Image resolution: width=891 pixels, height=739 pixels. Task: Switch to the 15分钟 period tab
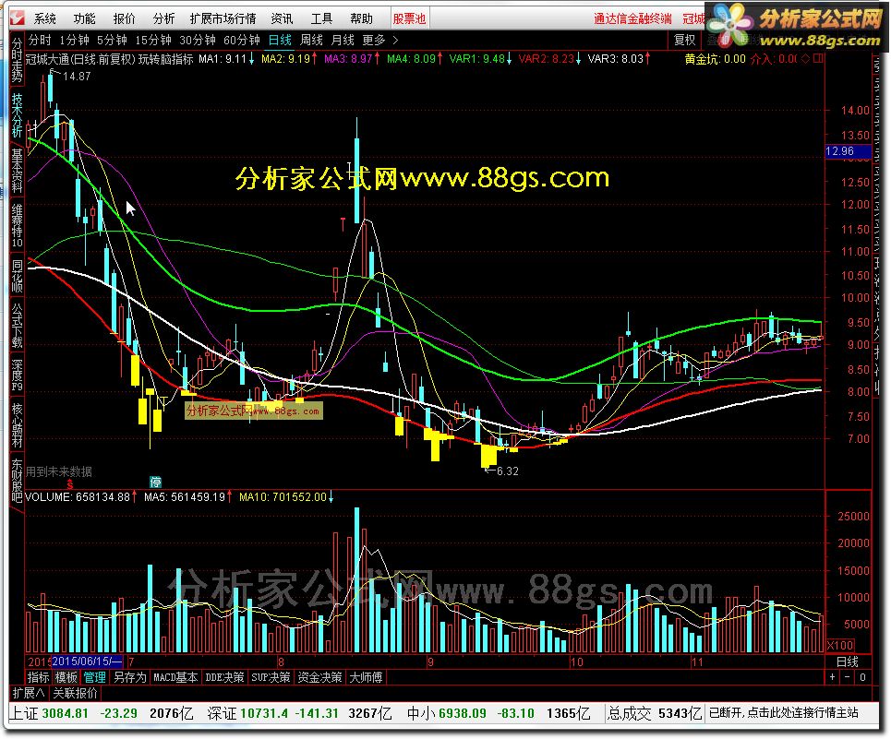tap(153, 41)
